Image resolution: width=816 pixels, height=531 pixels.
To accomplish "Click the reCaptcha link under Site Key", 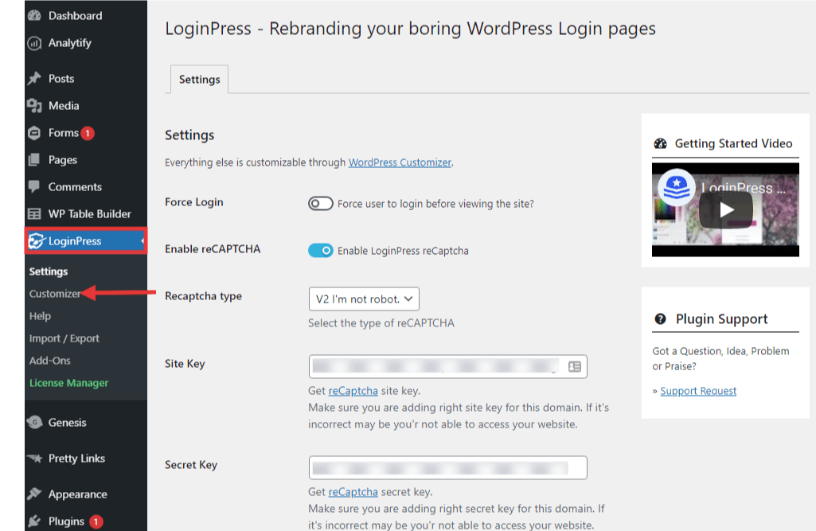I will coord(353,391).
